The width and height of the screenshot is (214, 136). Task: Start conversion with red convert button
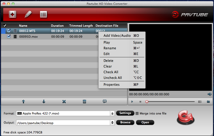[x=185, y=117]
